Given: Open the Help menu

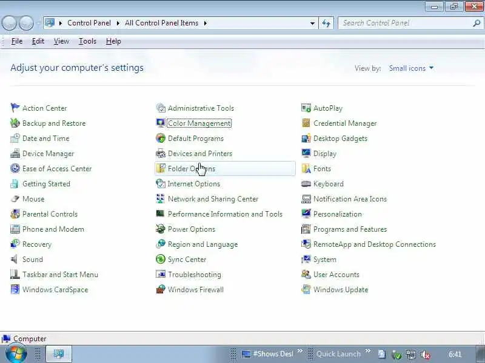Looking at the screenshot, I should tap(113, 41).
